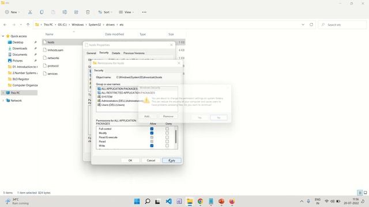The height and width of the screenshot is (207, 369).
Task: Click the Delete trash icon in toolbar
Action: coord(88,12)
